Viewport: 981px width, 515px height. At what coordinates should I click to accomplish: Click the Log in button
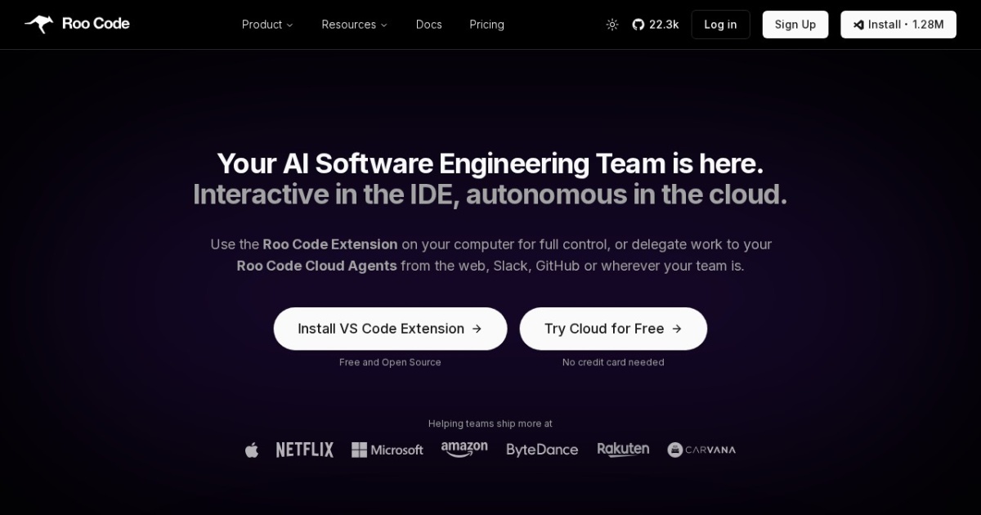(x=720, y=24)
